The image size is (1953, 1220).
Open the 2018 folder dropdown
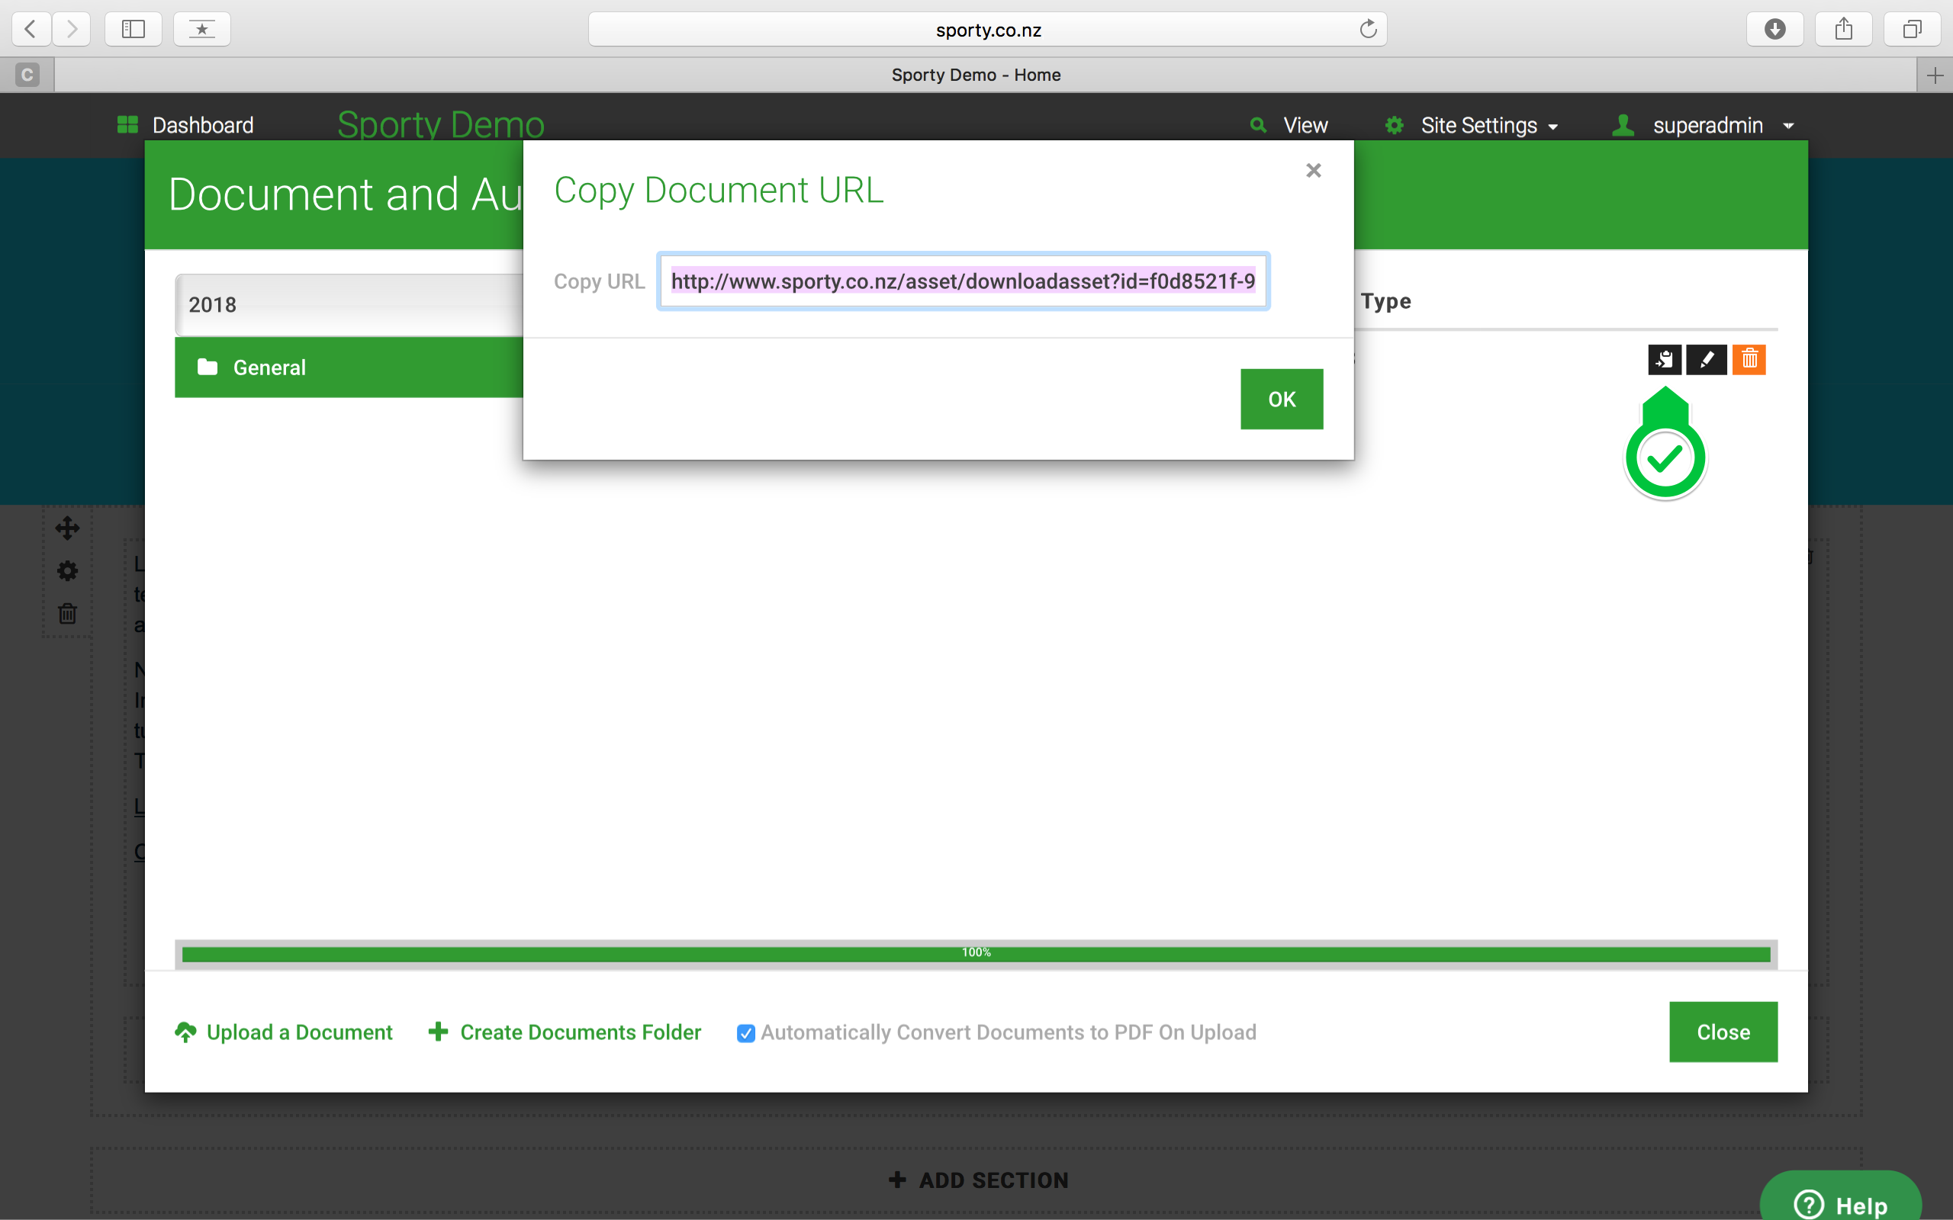349,305
